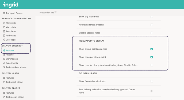This screenshot has height=100, width=184.
Task: Click the Activate address proposal label
Action: (91, 25)
